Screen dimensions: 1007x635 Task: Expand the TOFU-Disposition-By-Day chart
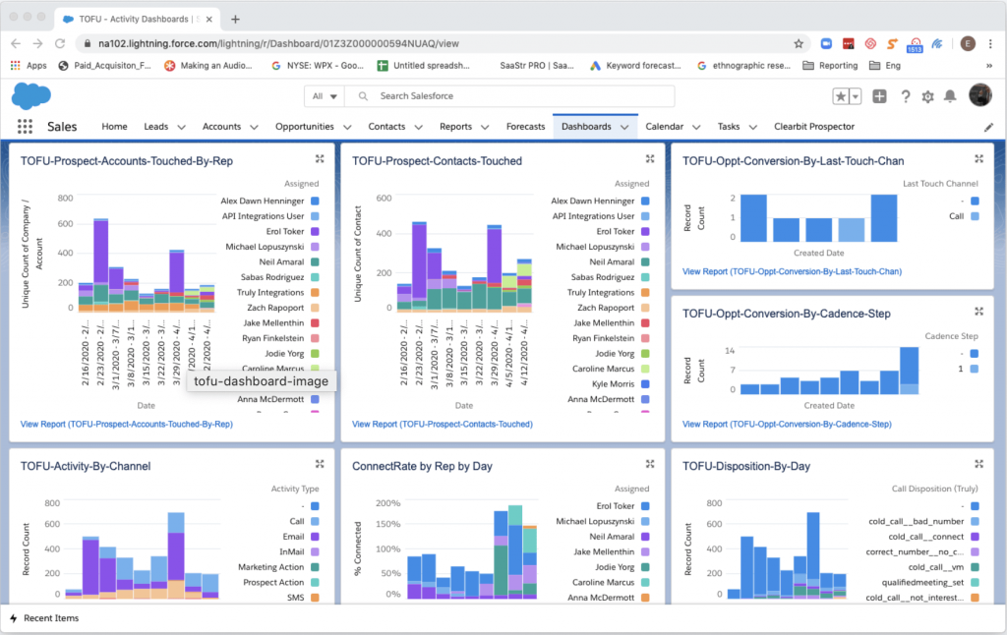[x=978, y=464]
